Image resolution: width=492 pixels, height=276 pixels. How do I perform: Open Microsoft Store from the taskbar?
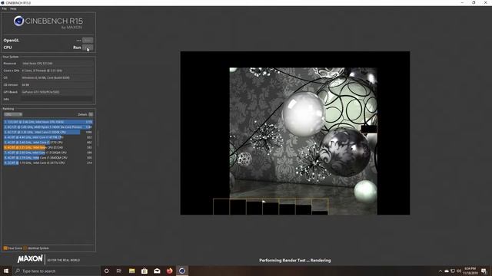coord(145,271)
